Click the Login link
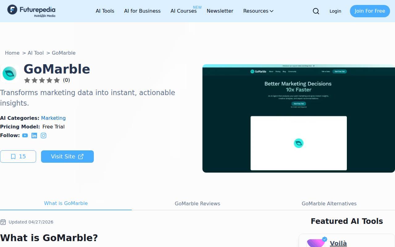 click(335, 11)
